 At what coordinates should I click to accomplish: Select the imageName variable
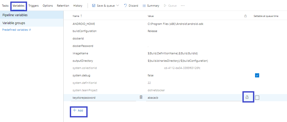click(x=80, y=53)
